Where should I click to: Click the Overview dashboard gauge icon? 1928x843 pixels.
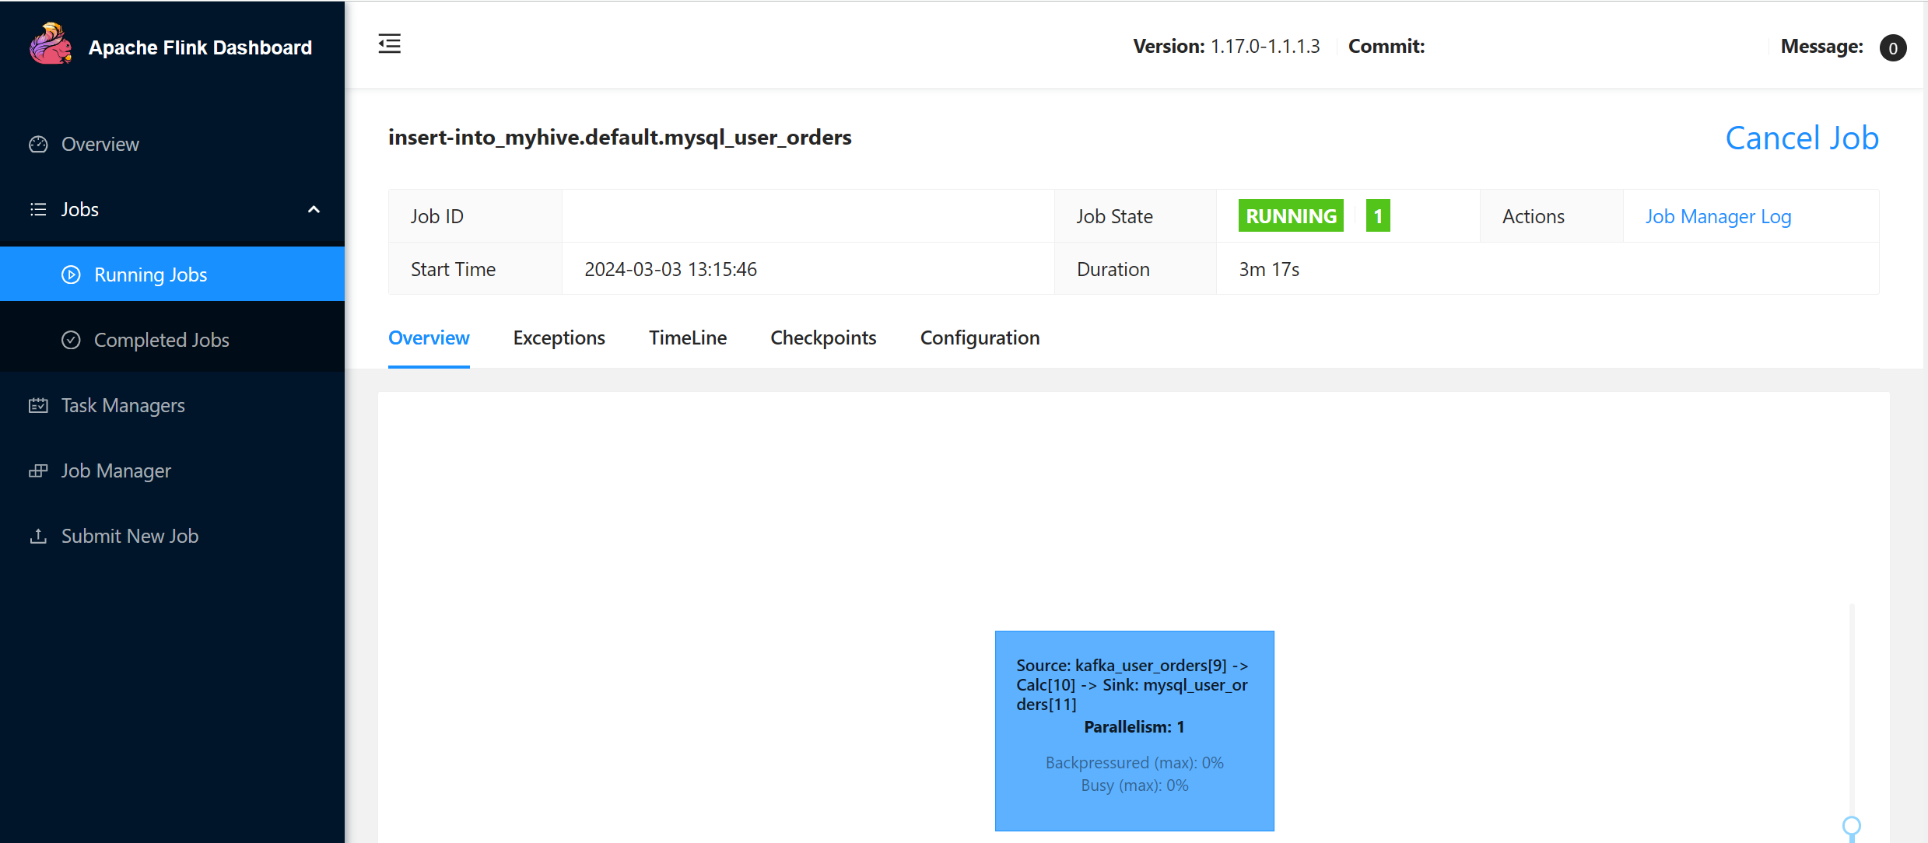point(38,145)
